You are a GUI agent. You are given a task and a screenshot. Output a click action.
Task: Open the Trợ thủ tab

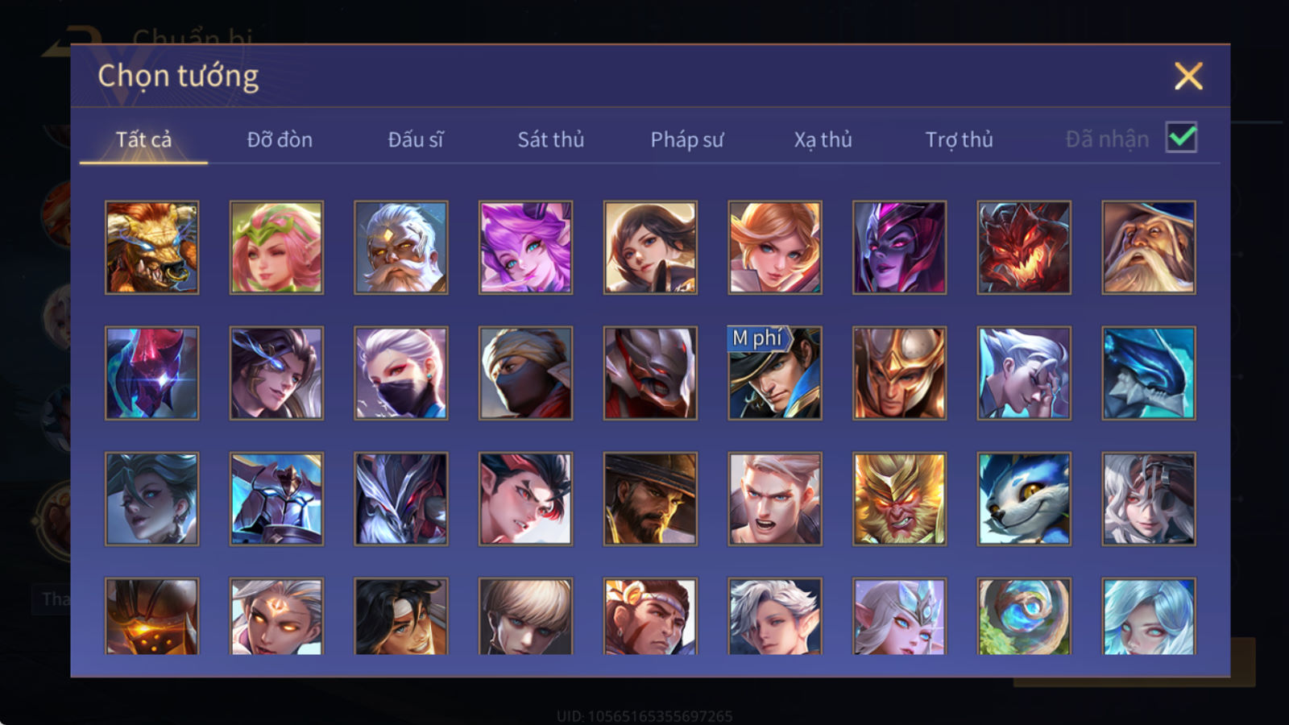[959, 139]
